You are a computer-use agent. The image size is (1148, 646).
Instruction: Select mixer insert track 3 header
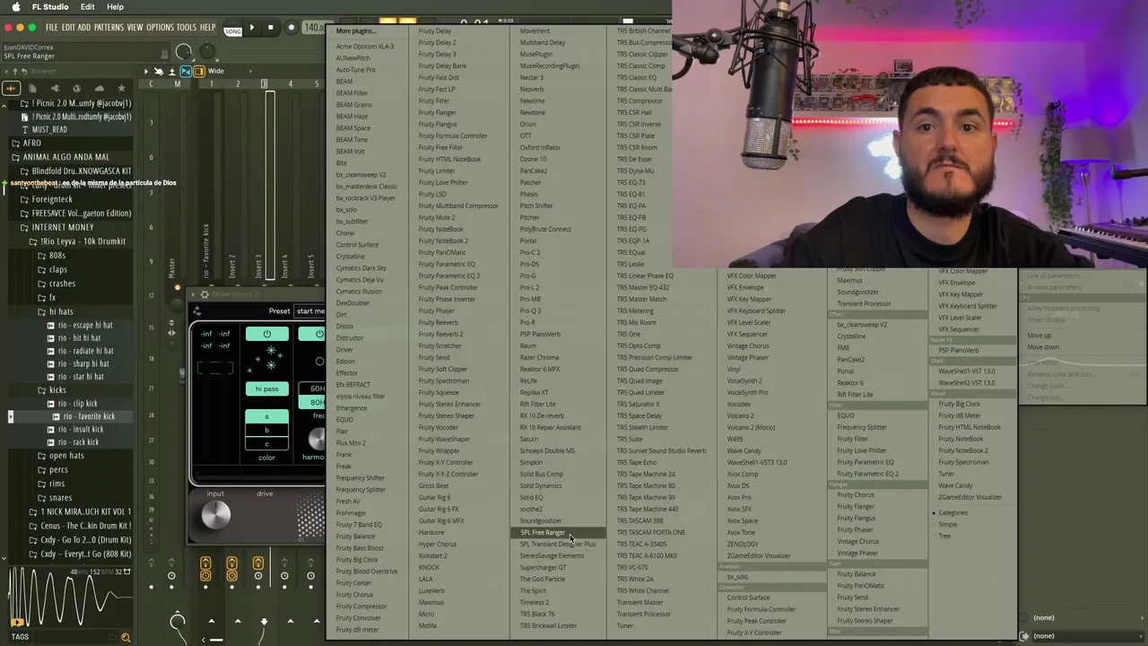[x=264, y=84]
